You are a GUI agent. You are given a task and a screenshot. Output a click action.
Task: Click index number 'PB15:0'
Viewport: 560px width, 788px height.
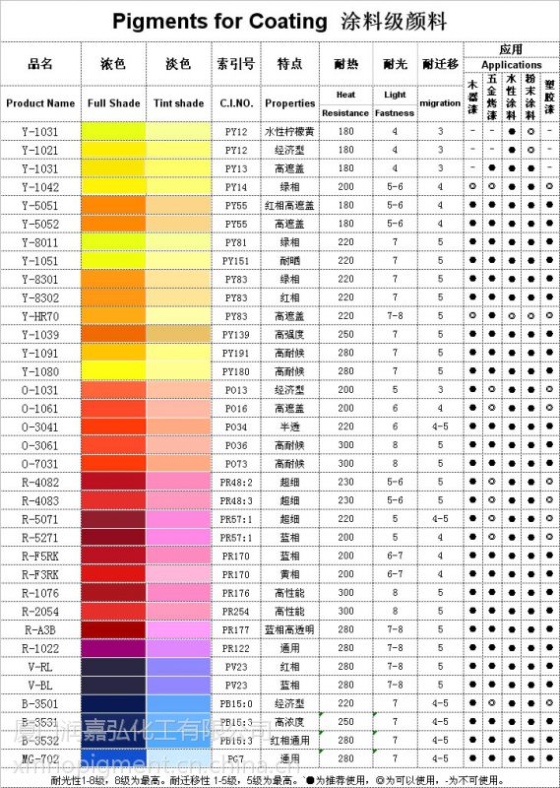click(236, 703)
